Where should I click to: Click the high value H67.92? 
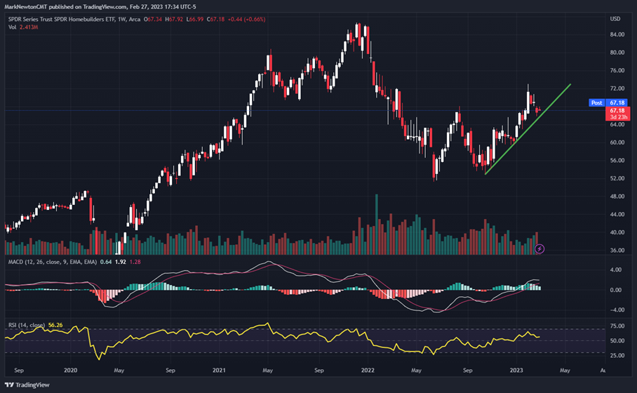[174, 19]
